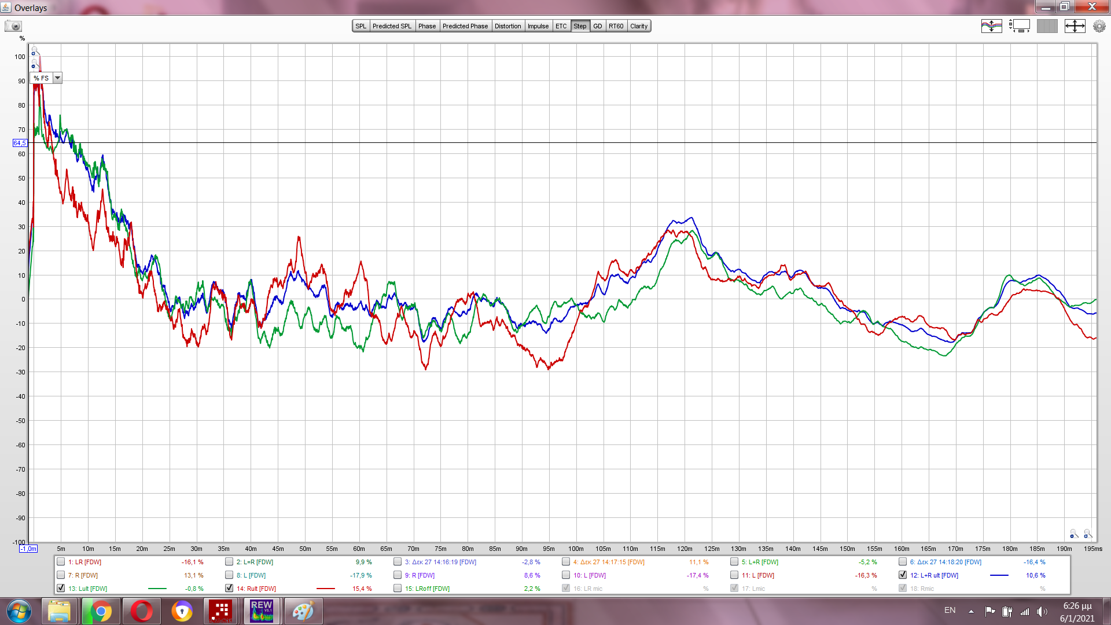Click the fit-to-data arrows icon
This screenshot has height=625, width=1111.
[1075, 26]
